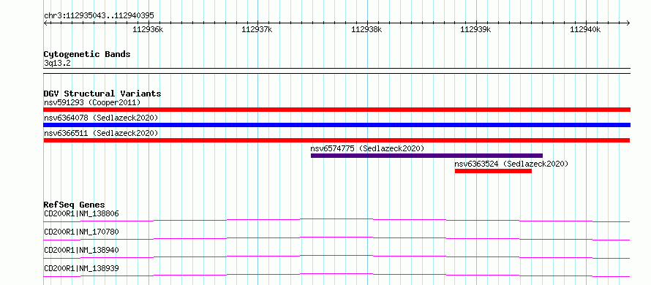The width and height of the screenshot is (651, 285).
Task: Open the nsv6366511 (Sedlazeck2020) label
Action: (101, 133)
